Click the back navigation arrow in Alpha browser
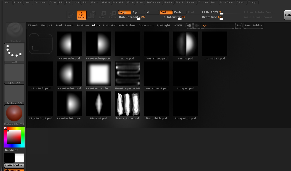The width and height of the screenshot is (291, 171). tap(189, 25)
